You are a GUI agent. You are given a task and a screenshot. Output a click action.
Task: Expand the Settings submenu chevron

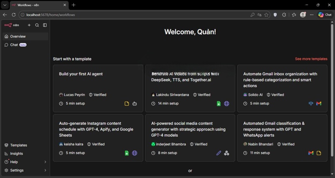pyautogui.click(x=45, y=170)
